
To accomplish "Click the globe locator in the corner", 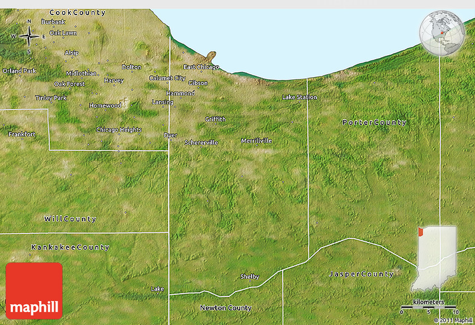I will click(442, 34).
